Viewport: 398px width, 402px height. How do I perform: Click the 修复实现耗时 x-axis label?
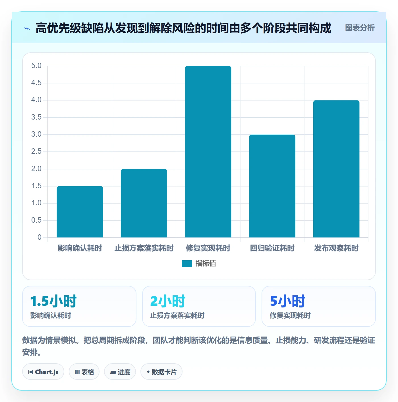[208, 248]
